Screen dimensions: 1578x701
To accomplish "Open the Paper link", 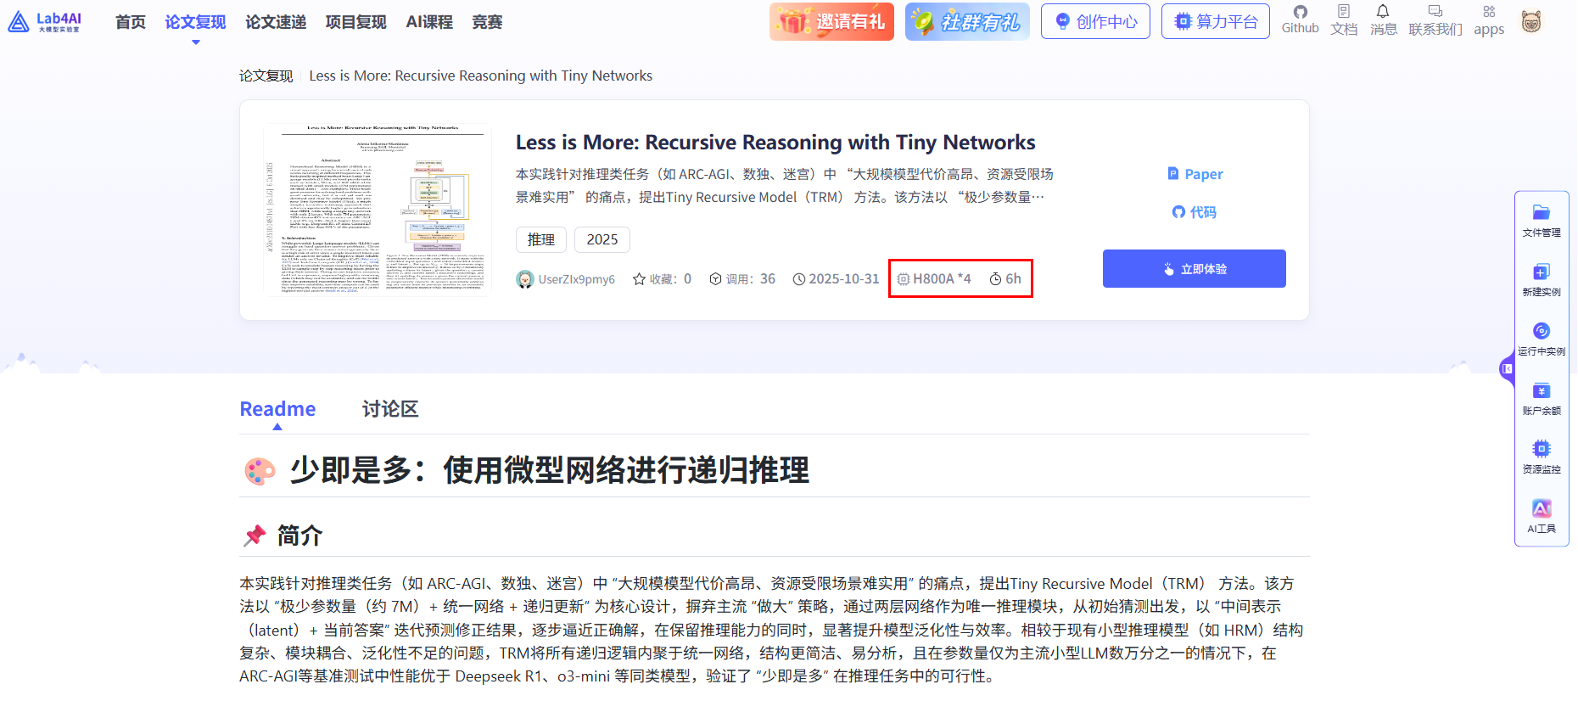I will click(x=1195, y=174).
